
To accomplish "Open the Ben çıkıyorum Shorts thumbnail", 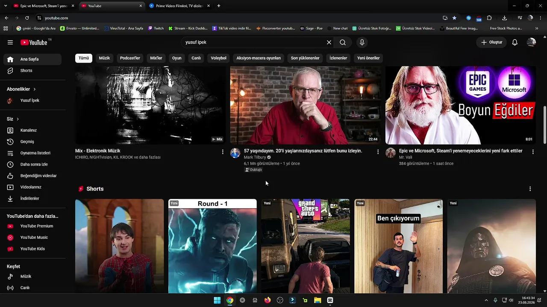I will [x=398, y=246].
